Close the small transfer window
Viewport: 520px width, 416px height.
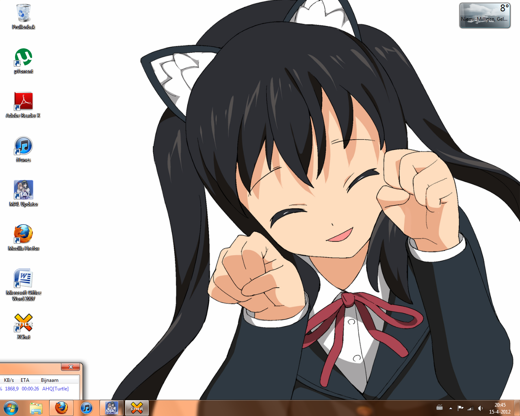click(x=70, y=367)
